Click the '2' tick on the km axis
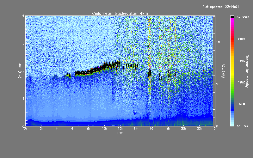The width and height of the screenshot is (253, 158). pos(23,71)
